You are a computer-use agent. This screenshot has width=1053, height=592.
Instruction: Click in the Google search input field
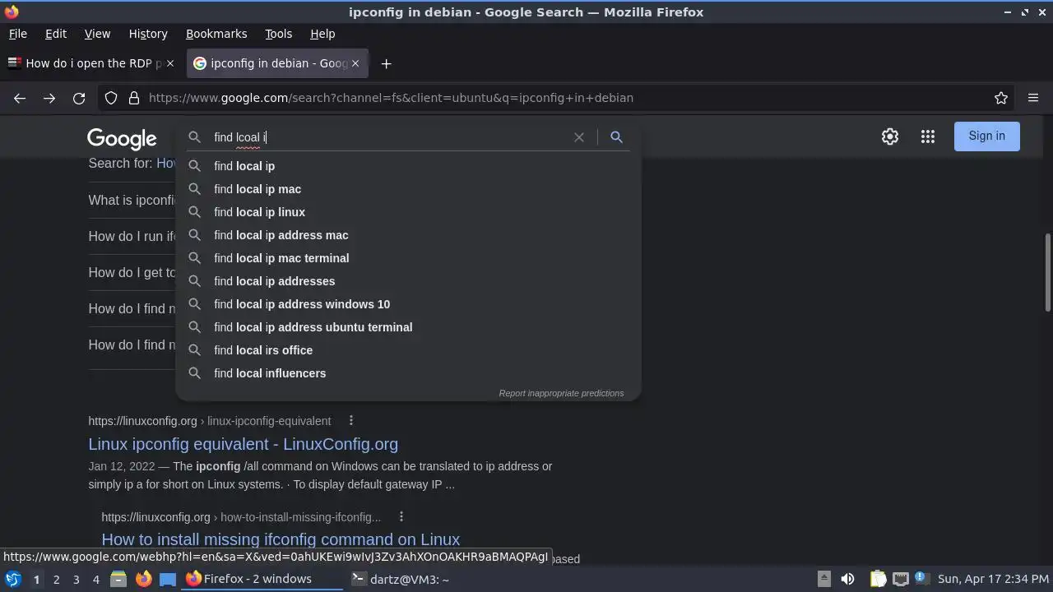point(388,137)
